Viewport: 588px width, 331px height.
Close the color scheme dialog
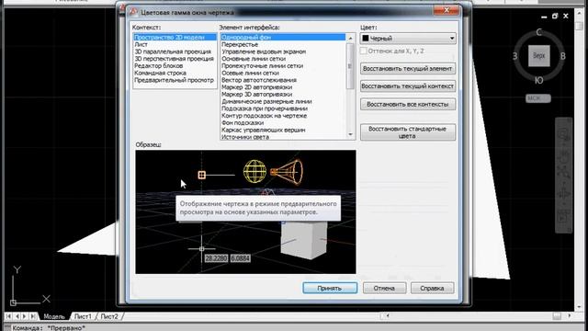coord(447,10)
